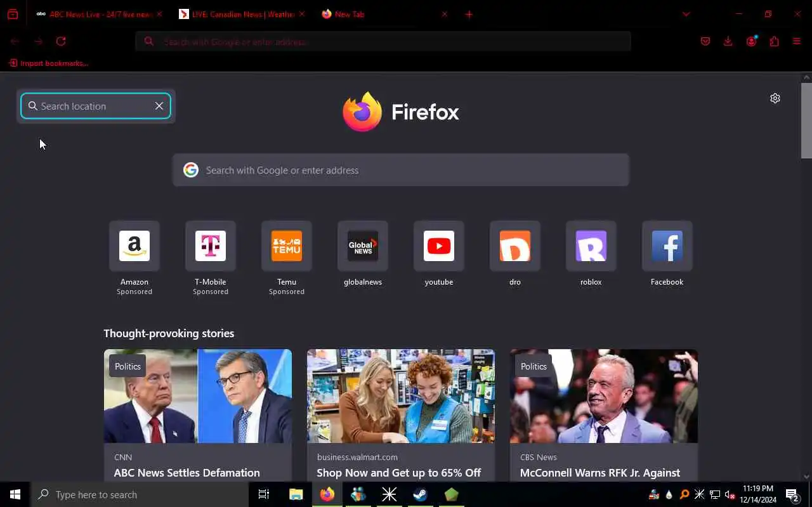Click the Windows taskbar search box
Image resolution: width=812 pixels, height=507 pixels.
click(140, 494)
